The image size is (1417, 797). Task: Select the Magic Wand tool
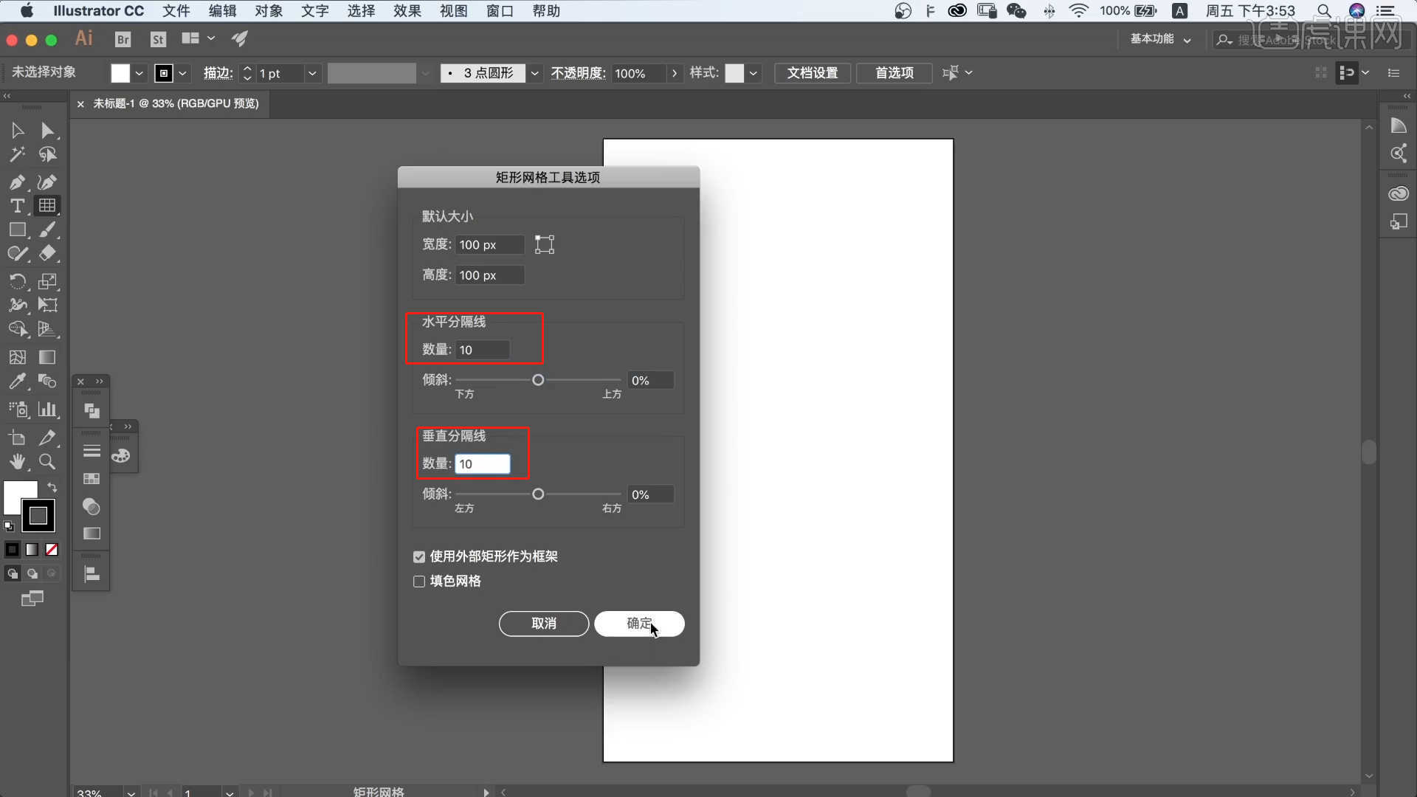tap(18, 154)
